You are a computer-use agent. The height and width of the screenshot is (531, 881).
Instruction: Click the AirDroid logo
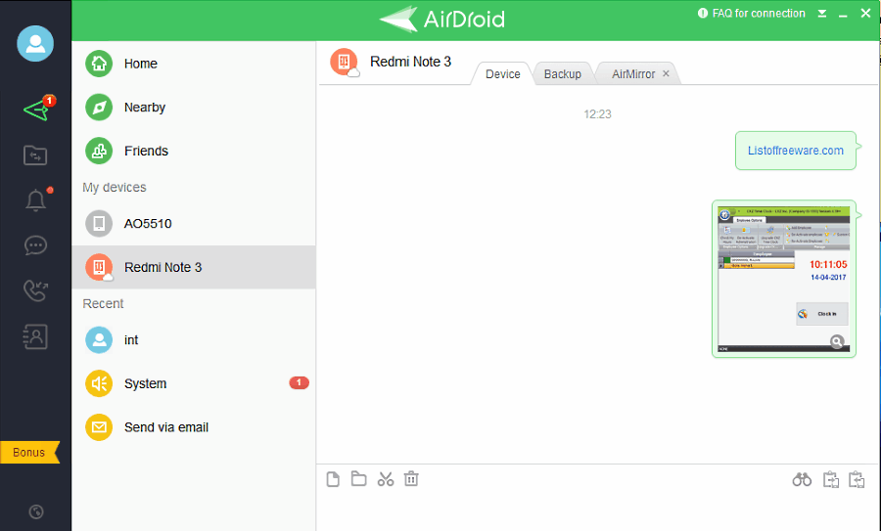pyautogui.click(x=442, y=20)
